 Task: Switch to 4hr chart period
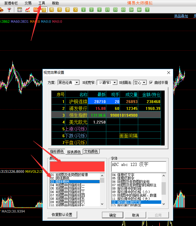(x=139, y=10)
